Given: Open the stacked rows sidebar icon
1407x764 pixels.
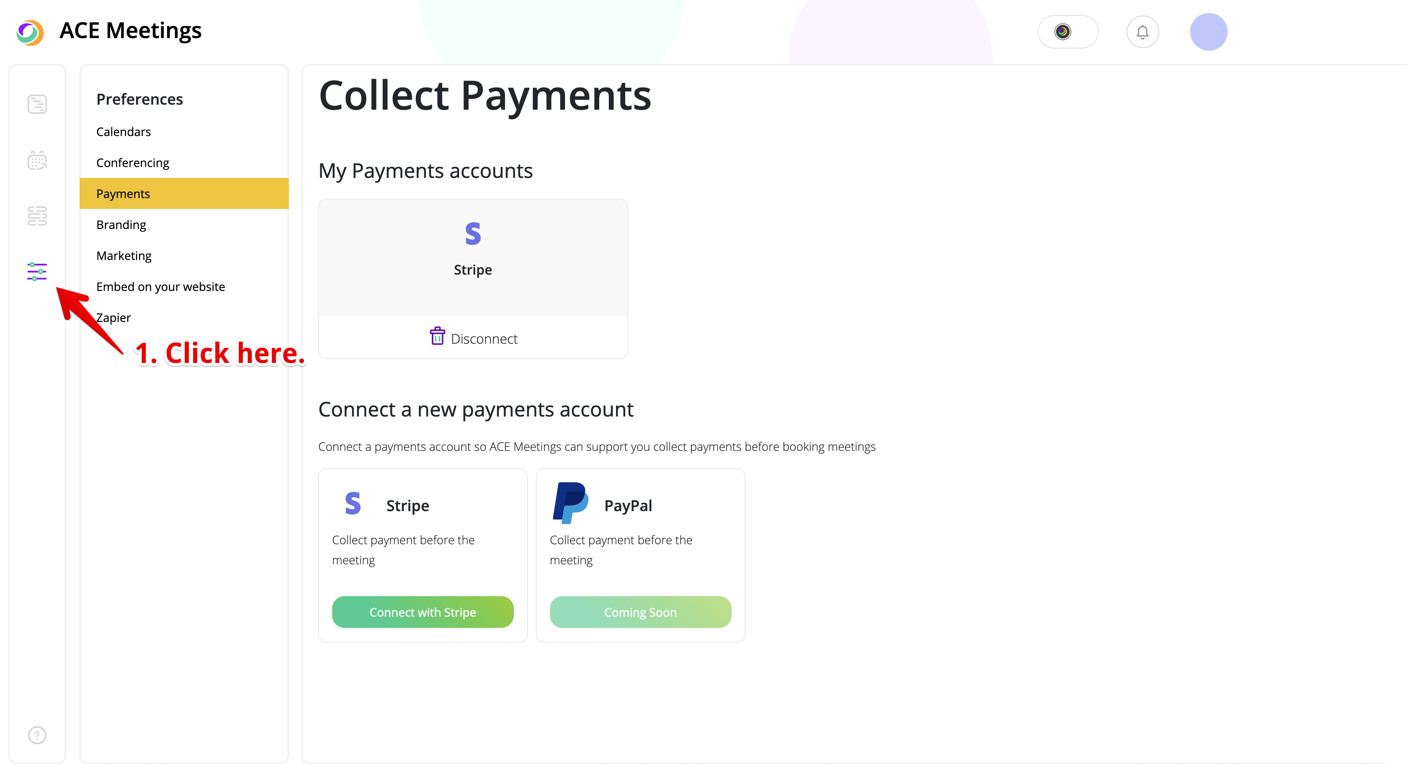Looking at the screenshot, I should [x=37, y=216].
